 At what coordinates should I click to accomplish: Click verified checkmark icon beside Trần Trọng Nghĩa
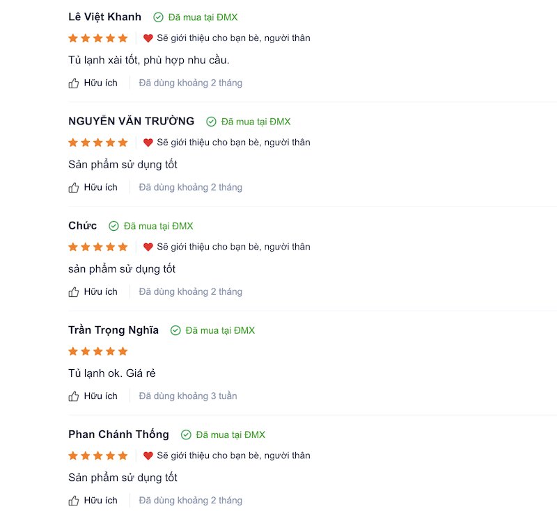pos(175,330)
